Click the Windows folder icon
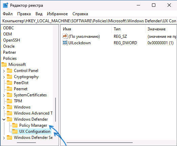Image resolution: width=177 pixels, height=146 pixels. point(9,107)
